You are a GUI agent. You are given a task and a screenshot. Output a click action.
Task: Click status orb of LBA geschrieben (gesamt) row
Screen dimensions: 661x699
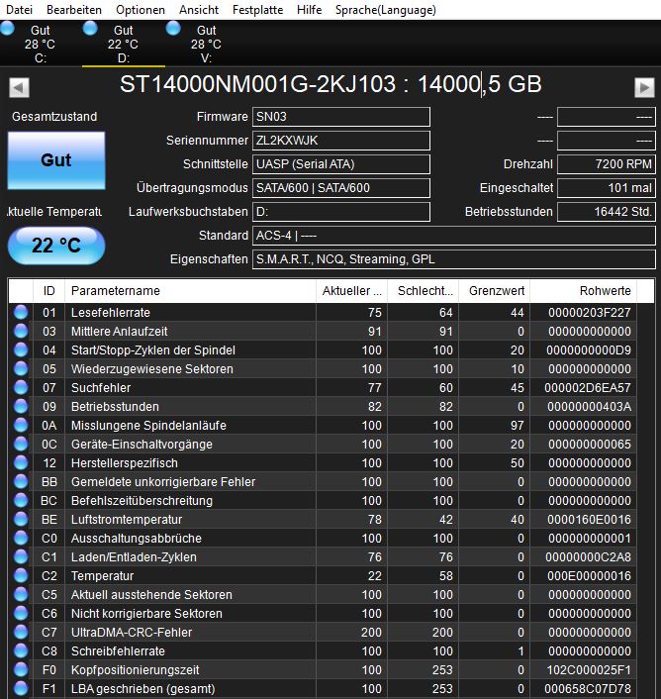coord(21,689)
